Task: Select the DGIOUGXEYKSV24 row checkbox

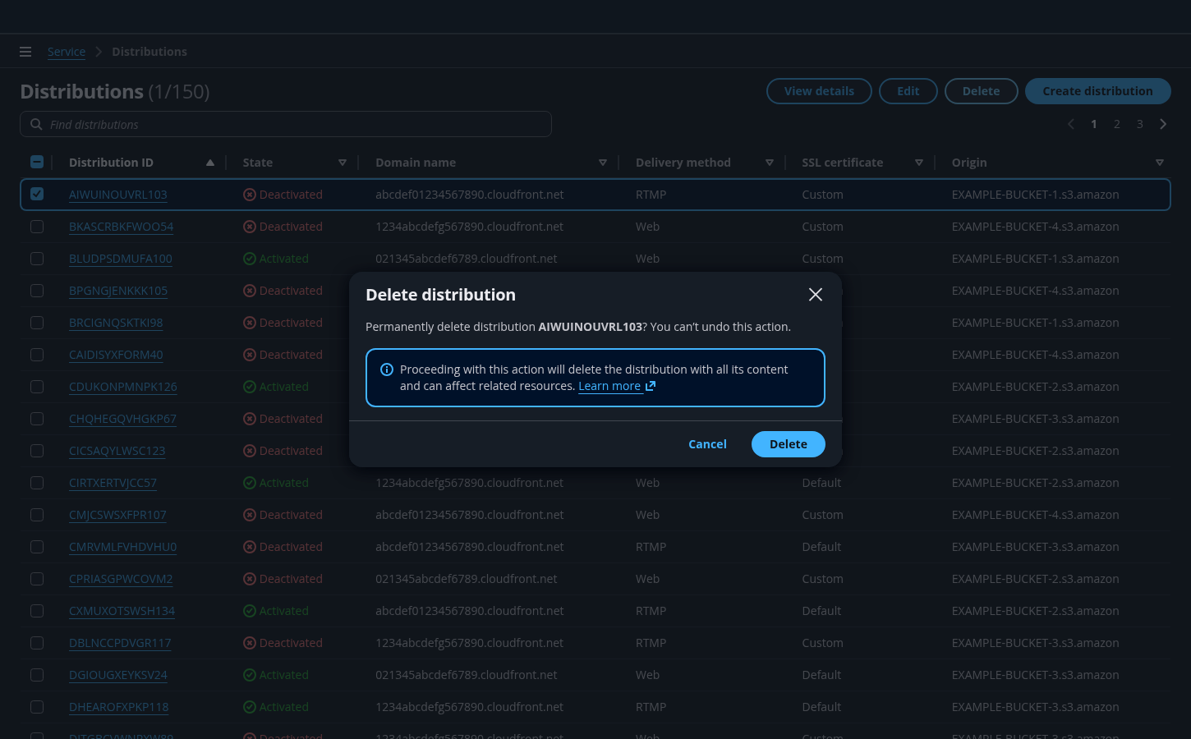Action: pyautogui.click(x=37, y=675)
